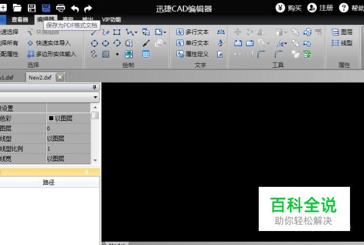This screenshot has height=245, width=364.
Task: Click the 注册 register button
Action: tap(320, 8)
